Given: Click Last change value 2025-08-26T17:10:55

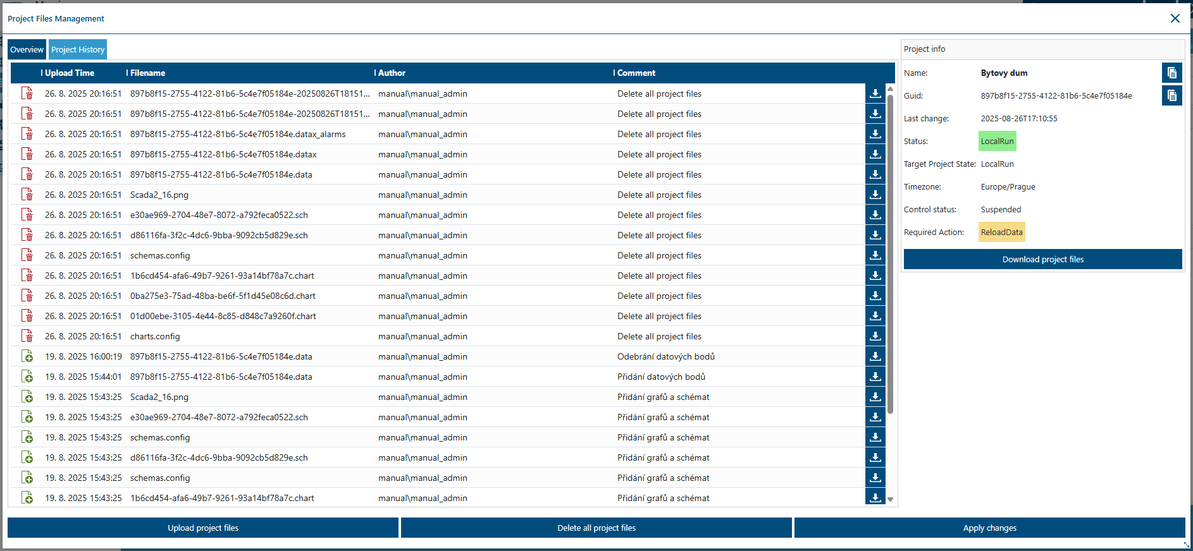Looking at the screenshot, I should tap(1019, 118).
